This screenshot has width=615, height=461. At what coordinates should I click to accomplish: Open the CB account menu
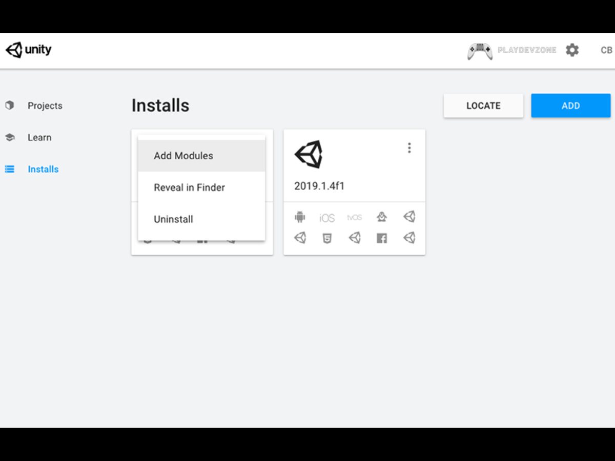pyautogui.click(x=606, y=50)
